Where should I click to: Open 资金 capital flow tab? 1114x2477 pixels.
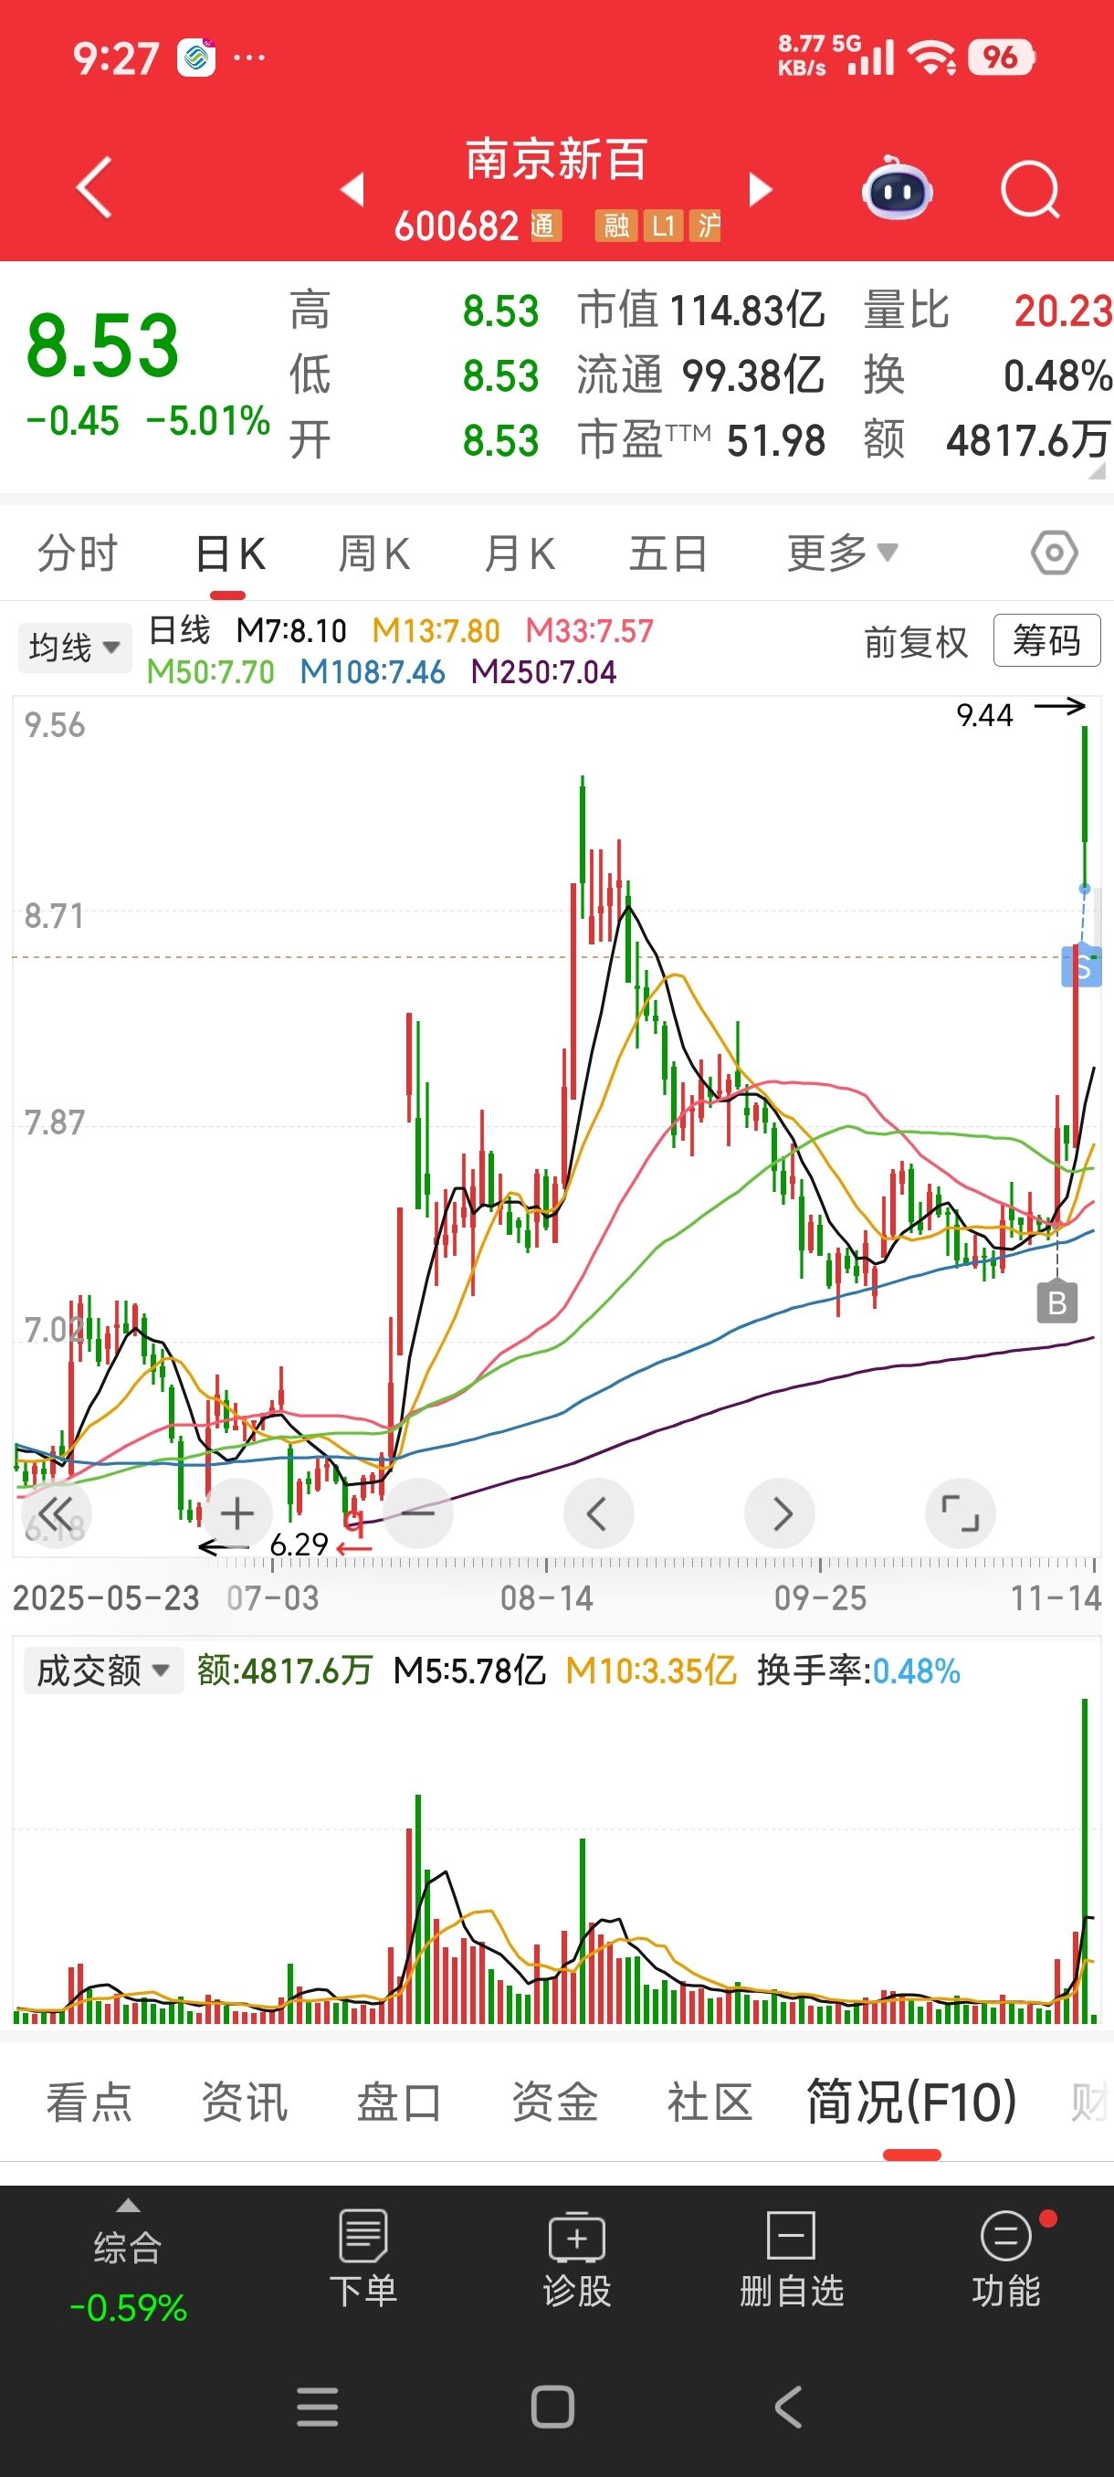coord(555,2102)
